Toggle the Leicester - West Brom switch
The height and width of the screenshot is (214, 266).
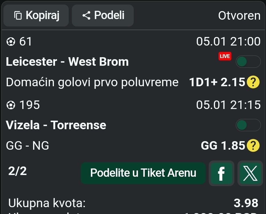(248, 62)
